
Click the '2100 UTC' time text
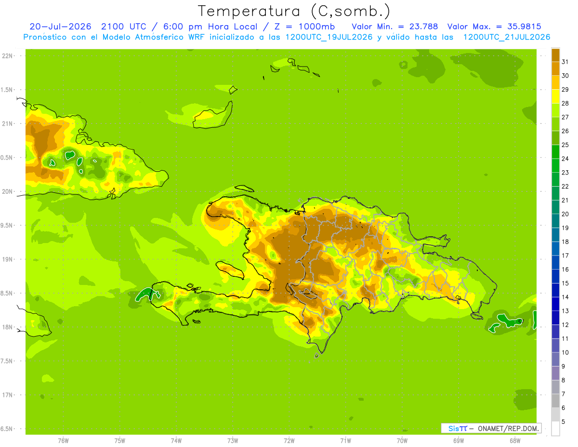124,26
